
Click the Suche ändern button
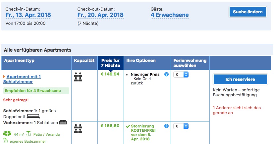pos(247,12)
